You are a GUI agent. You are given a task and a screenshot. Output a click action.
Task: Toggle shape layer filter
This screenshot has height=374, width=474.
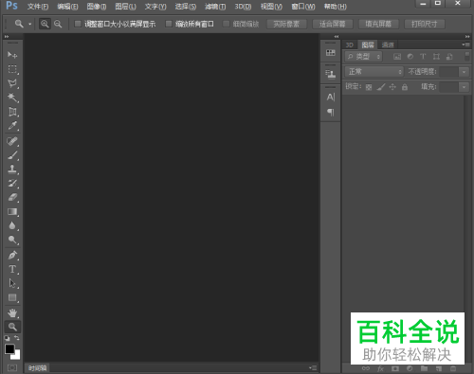(x=436, y=57)
